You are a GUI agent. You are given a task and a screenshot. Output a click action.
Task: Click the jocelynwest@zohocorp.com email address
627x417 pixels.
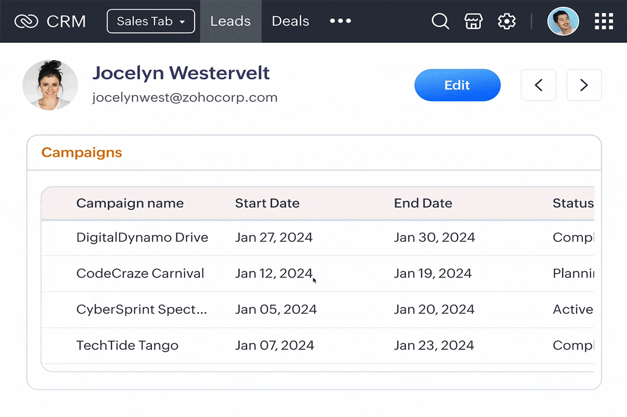[184, 98]
